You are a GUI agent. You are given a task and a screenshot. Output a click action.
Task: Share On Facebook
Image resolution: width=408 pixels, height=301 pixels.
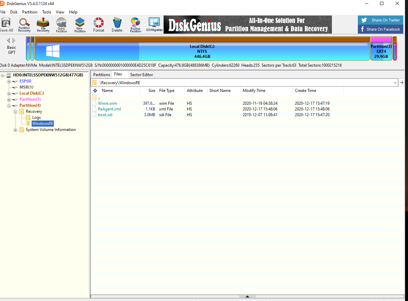coord(380,29)
